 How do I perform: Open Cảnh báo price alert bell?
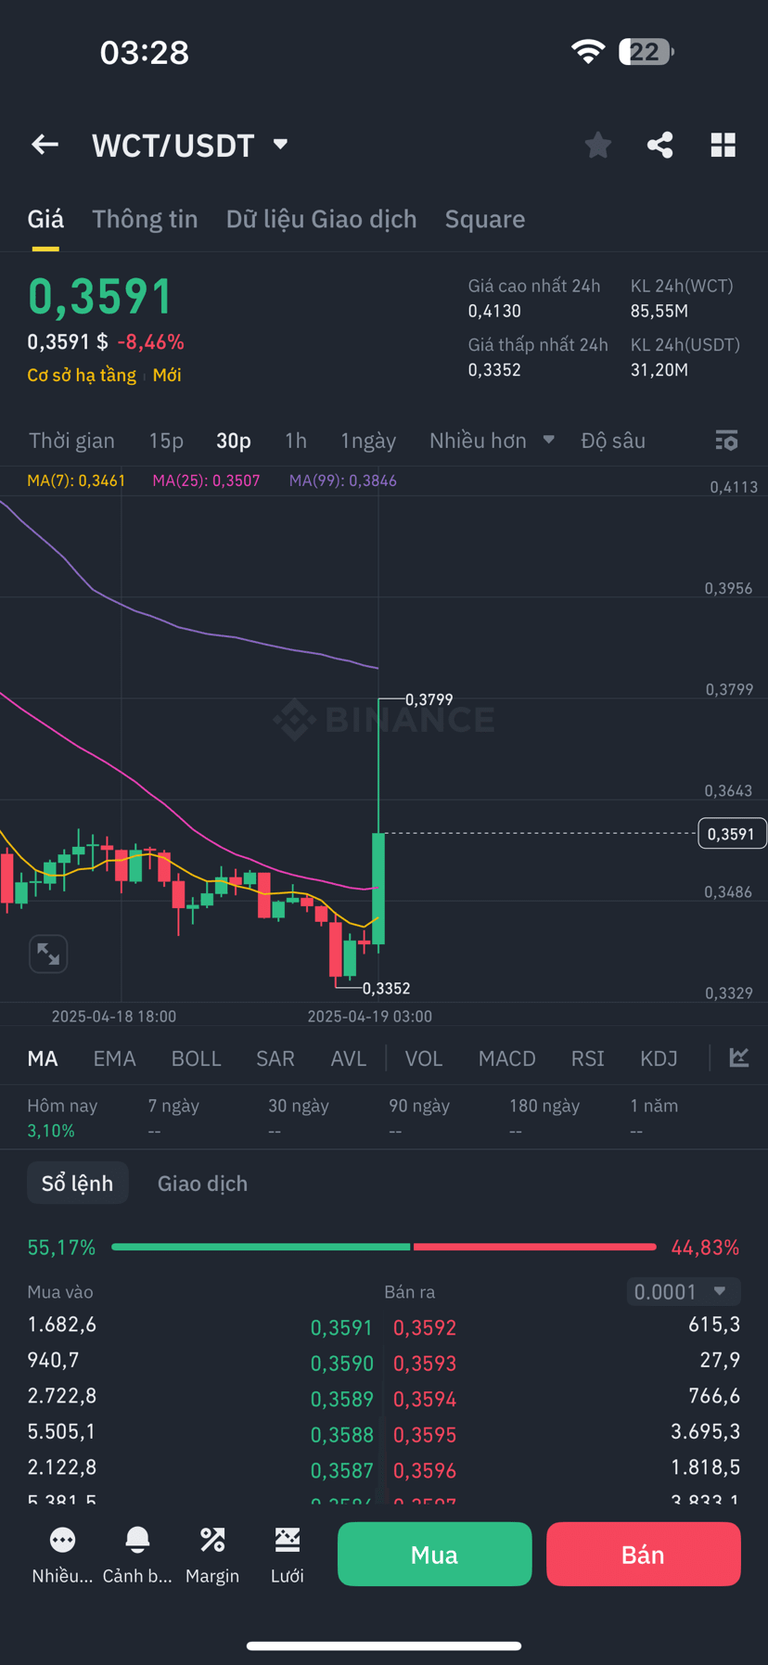pos(137,1555)
